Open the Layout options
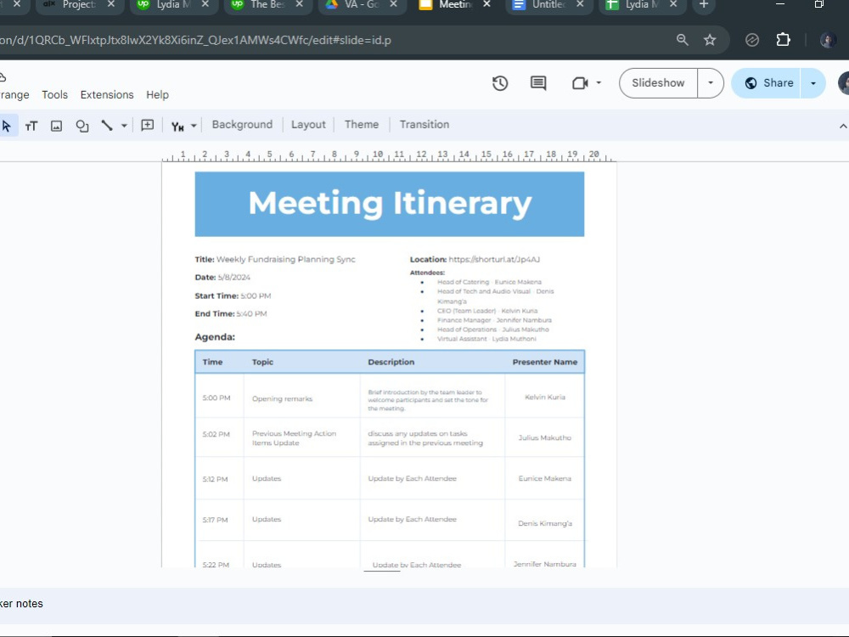The height and width of the screenshot is (637, 849). click(x=309, y=125)
